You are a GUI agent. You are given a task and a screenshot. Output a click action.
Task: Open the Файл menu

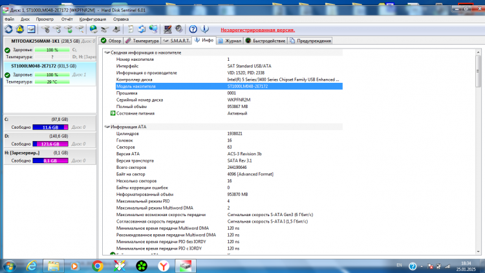coord(10,19)
